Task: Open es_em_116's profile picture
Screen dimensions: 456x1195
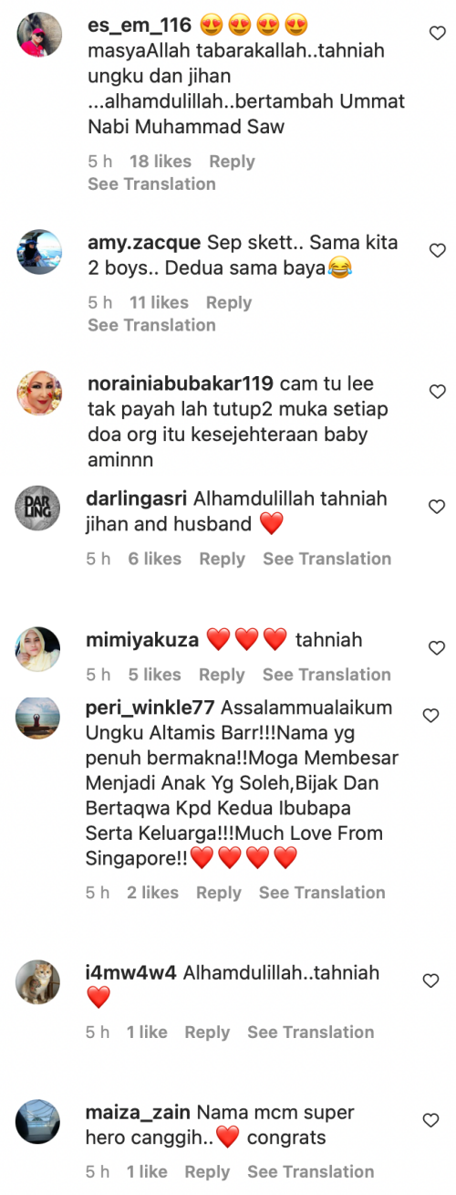Action: pyautogui.click(x=38, y=37)
